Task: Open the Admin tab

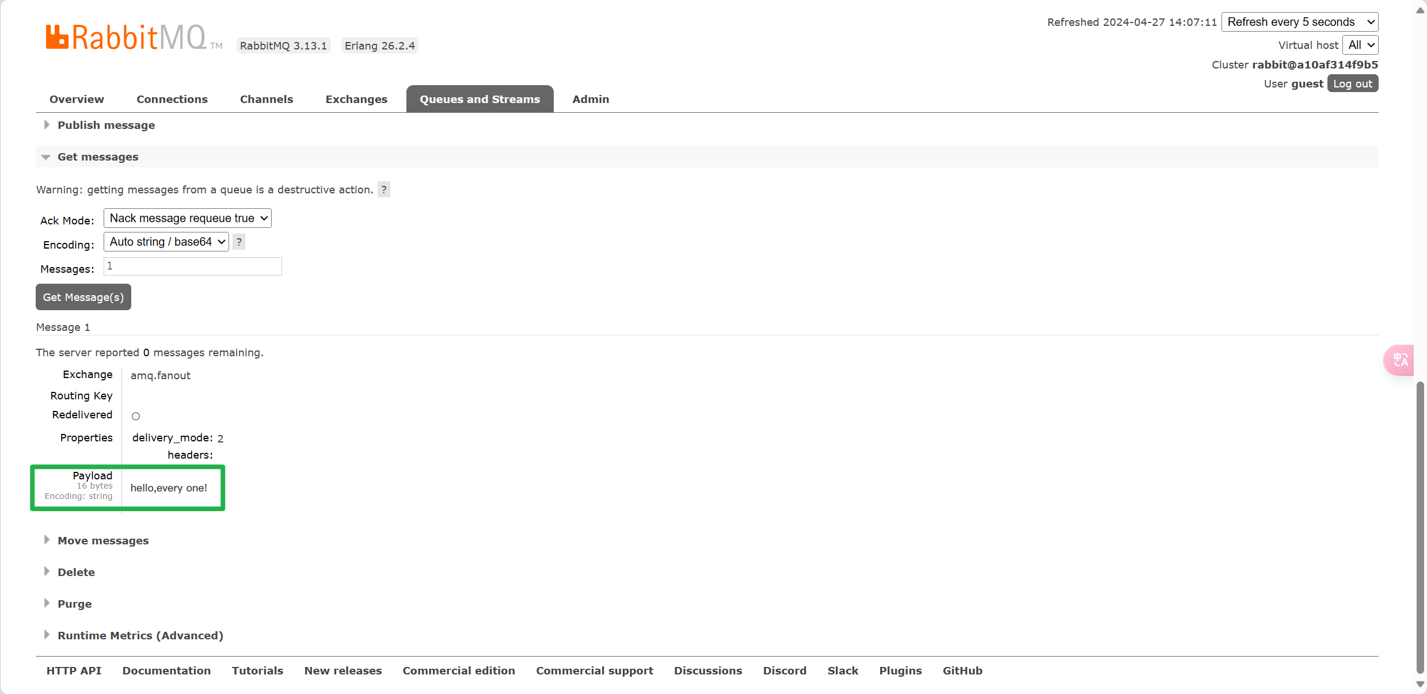Action: [591, 99]
